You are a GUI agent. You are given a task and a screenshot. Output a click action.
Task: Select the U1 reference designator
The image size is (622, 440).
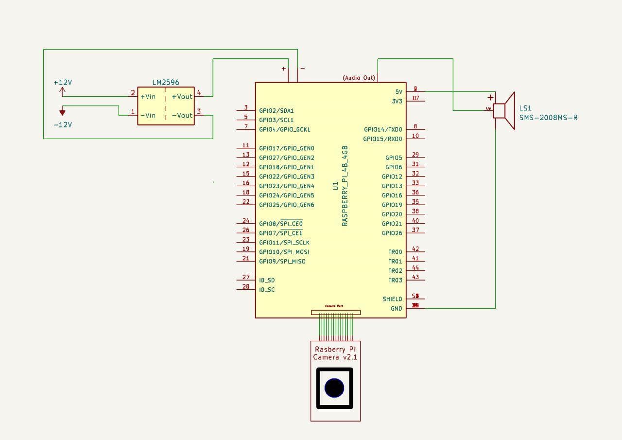coord(335,186)
